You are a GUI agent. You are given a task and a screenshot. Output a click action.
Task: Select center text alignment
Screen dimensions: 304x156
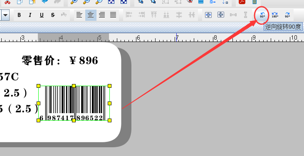(91, 15)
